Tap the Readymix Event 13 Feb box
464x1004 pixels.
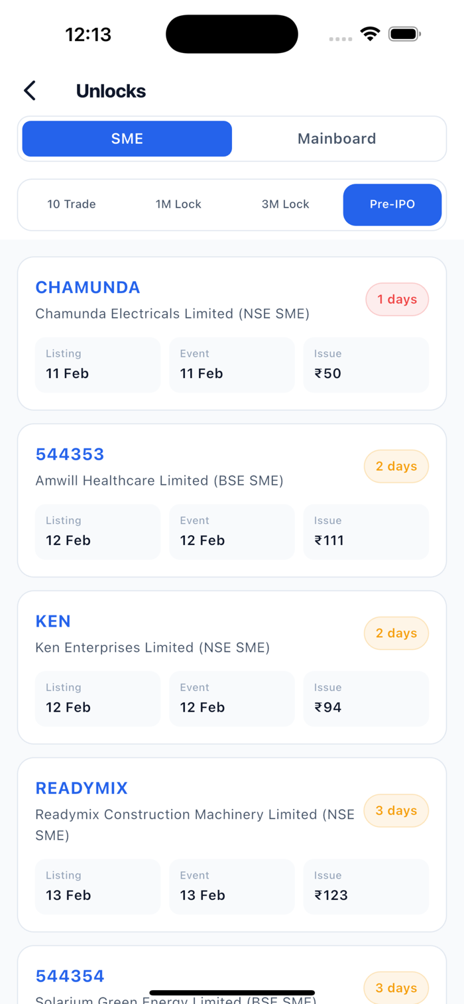click(231, 887)
